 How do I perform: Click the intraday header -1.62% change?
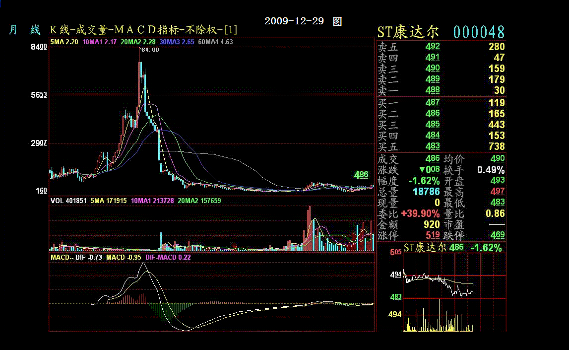coord(486,248)
